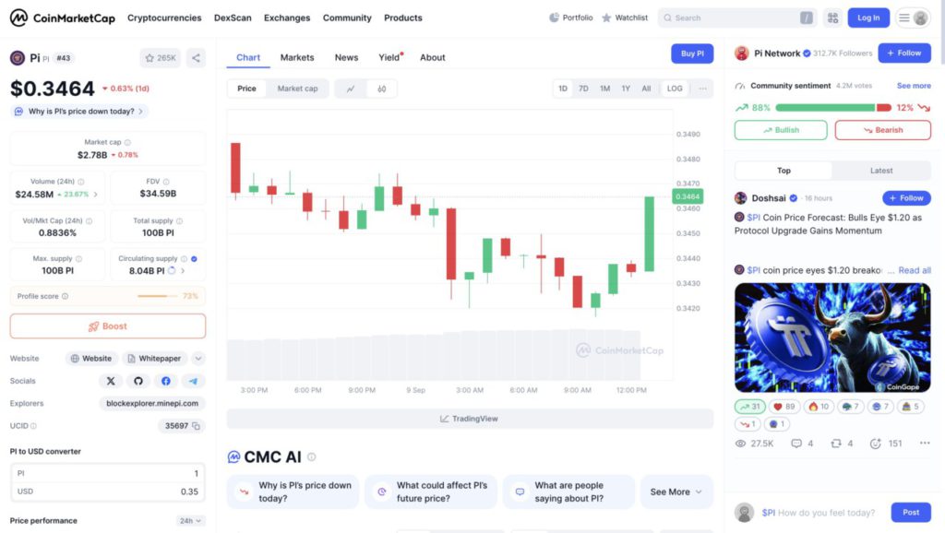The height and width of the screenshot is (533, 945).
Task: Toggle LOG scale on the chart
Action: coord(675,89)
